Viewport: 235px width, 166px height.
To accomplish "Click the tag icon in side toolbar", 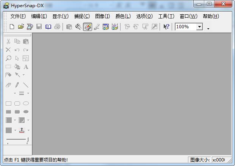I will (8, 75).
